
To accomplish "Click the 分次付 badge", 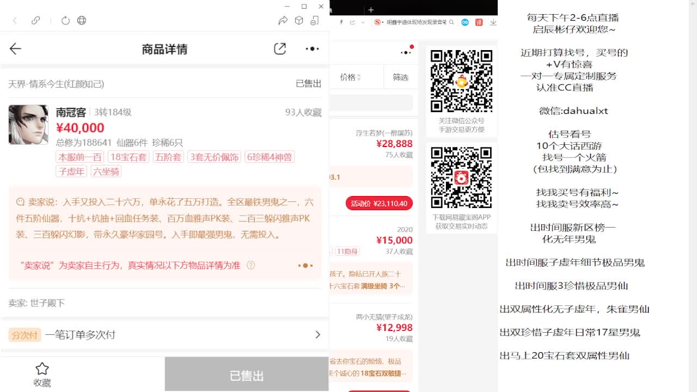I will pos(25,335).
